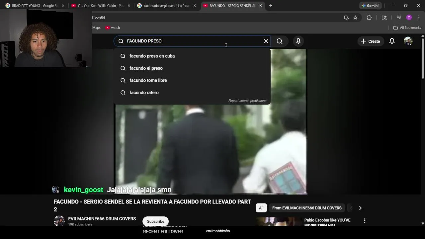Click the search magnifier icon inside the search box
425x239 pixels.
tap(121, 41)
